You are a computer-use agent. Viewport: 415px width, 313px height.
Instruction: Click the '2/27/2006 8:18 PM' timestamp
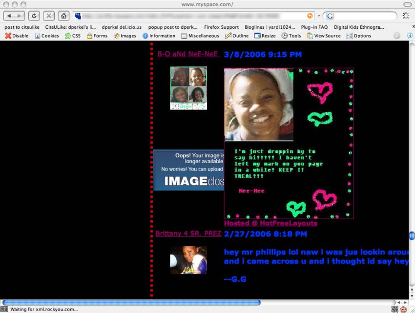click(266, 234)
